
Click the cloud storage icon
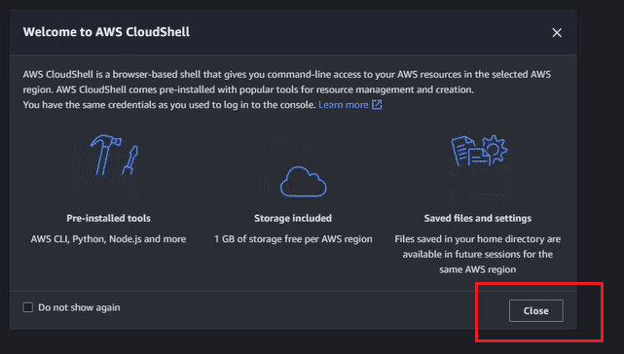coord(304,181)
